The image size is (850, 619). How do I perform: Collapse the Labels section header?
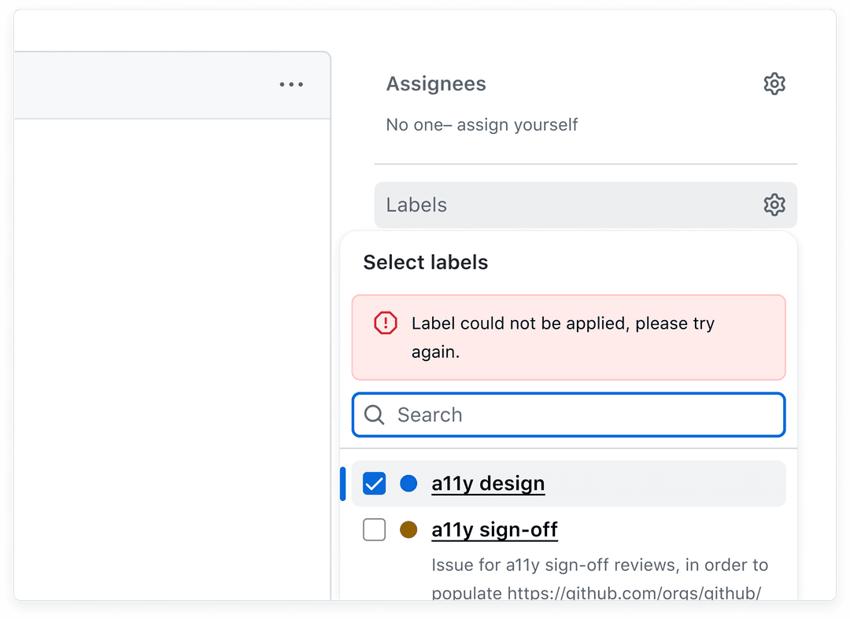pos(416,204)
